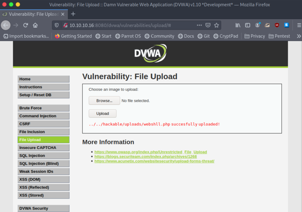
Task: Open the Pentest bookmarks folder
Action: pyautogui.click(x=279, y=36)
